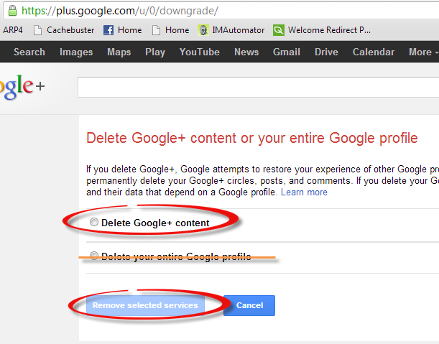Screen dimensions: 439x344
Task: Focus the Google+ search box
Action: [258, 88]
